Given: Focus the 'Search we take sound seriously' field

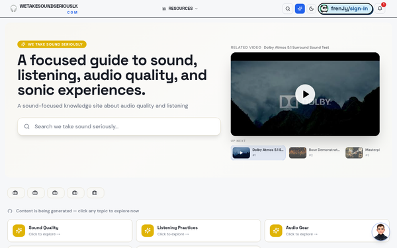Looking at the screenshot, I should coord(119,126).
